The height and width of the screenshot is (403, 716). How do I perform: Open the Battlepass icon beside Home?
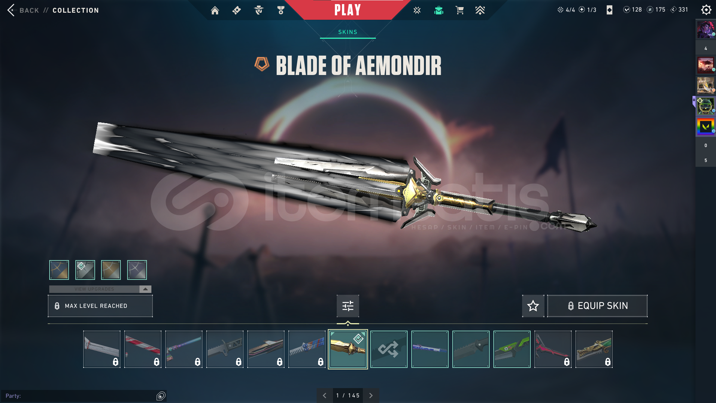[236, 10]
